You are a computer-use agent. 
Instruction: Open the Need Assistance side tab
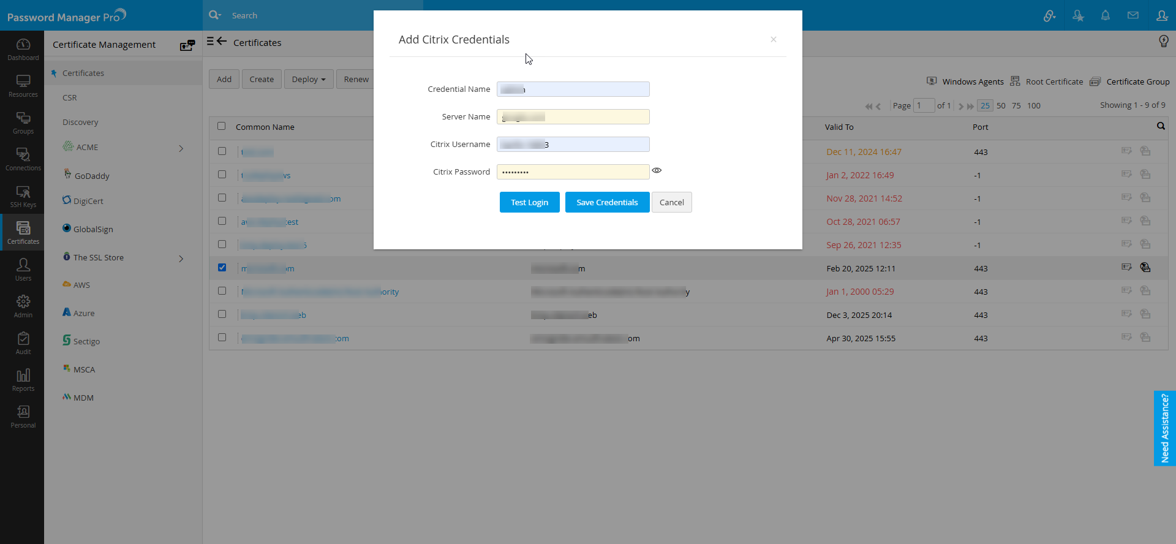click(1165, 428)
